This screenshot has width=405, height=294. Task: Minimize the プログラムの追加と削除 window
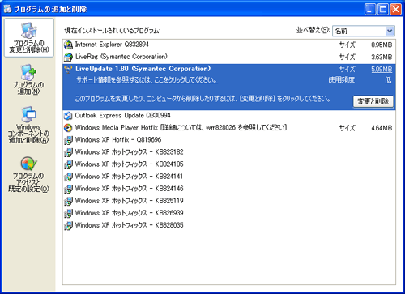[x=370, y=9]
